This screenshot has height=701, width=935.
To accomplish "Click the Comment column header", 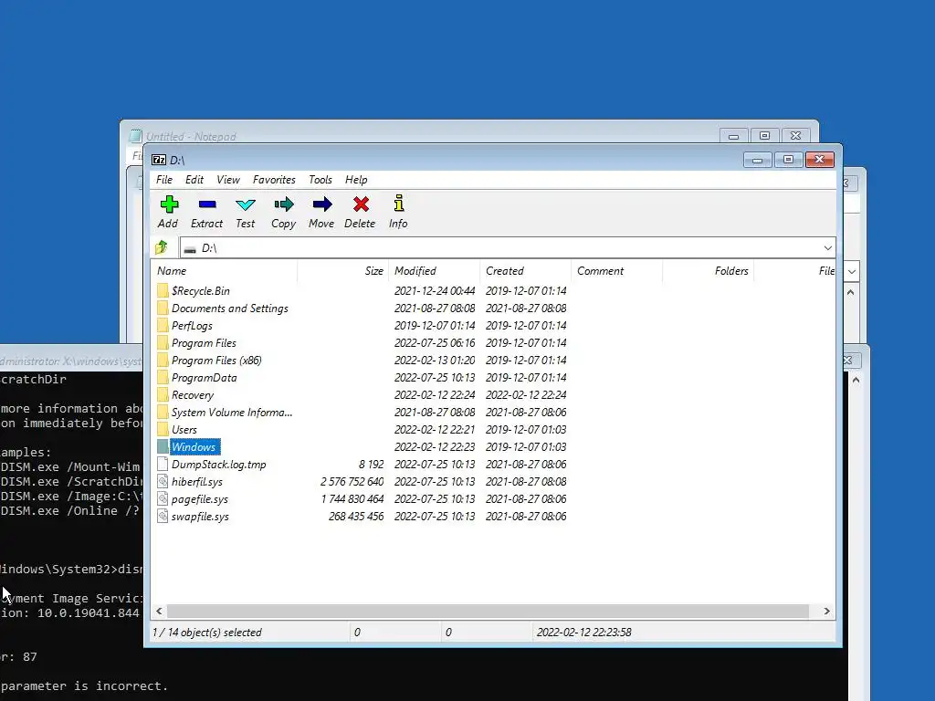I will [x=616, y=270].
